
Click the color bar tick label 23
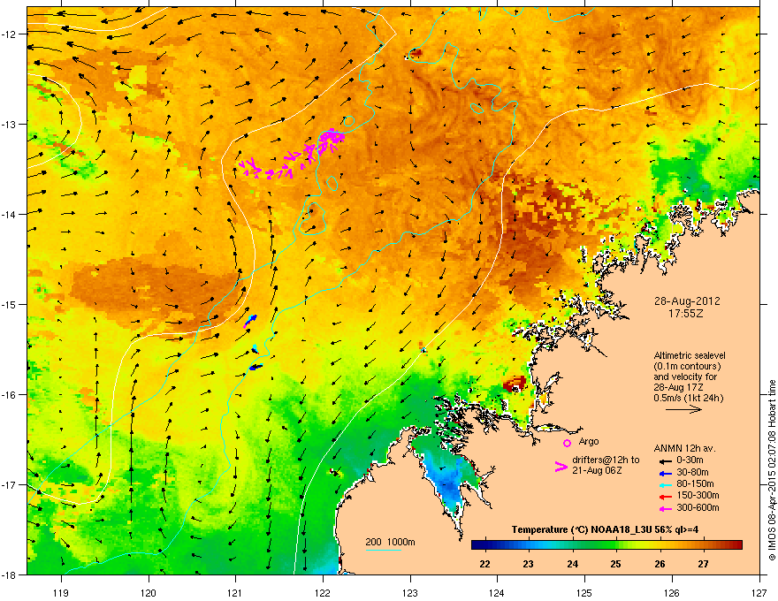pos(528,564)
